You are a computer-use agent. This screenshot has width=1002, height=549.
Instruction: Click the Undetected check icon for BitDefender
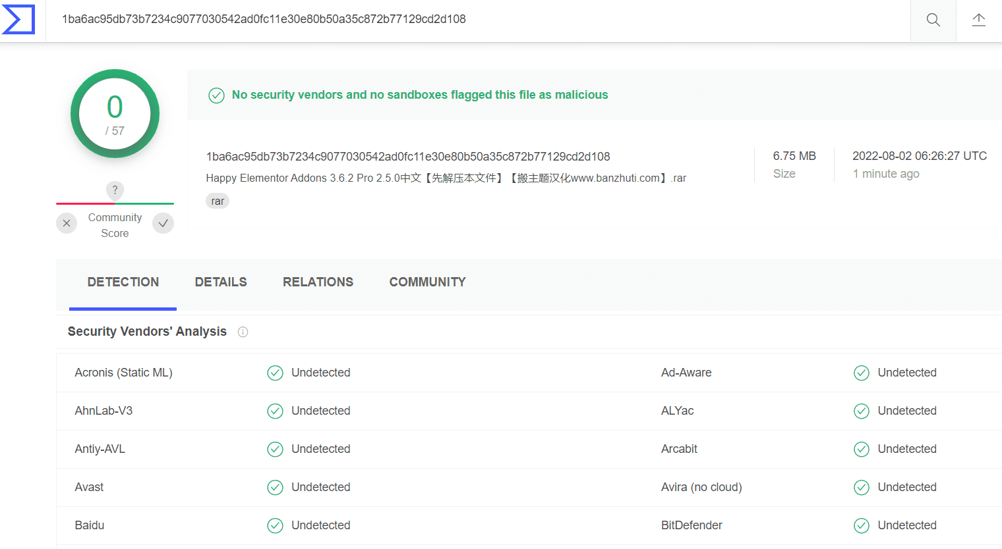coord(862,526)
